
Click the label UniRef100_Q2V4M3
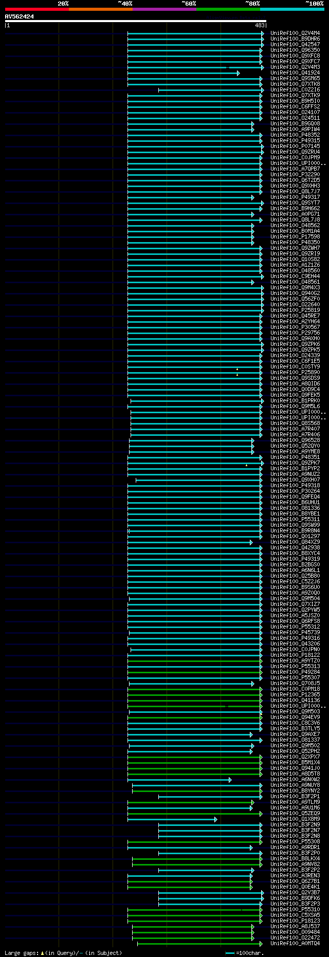tap(295, 67)
